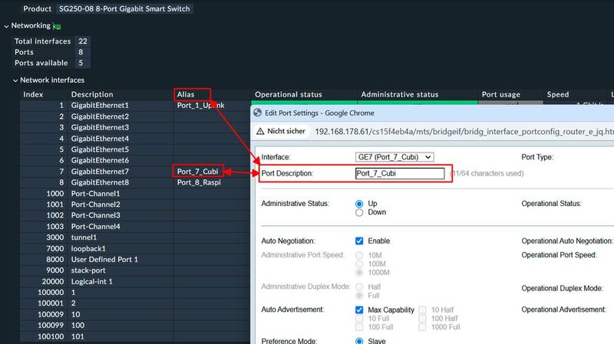Select the 1000M port speed radio

pos(359,273)
